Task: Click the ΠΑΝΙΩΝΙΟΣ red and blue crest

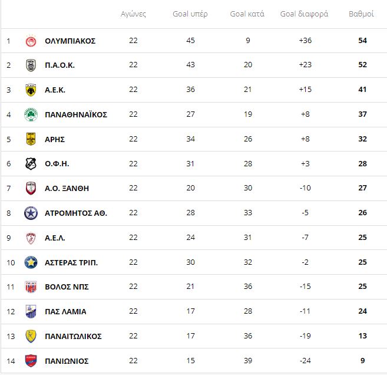Action: click(x=31, y=361)
